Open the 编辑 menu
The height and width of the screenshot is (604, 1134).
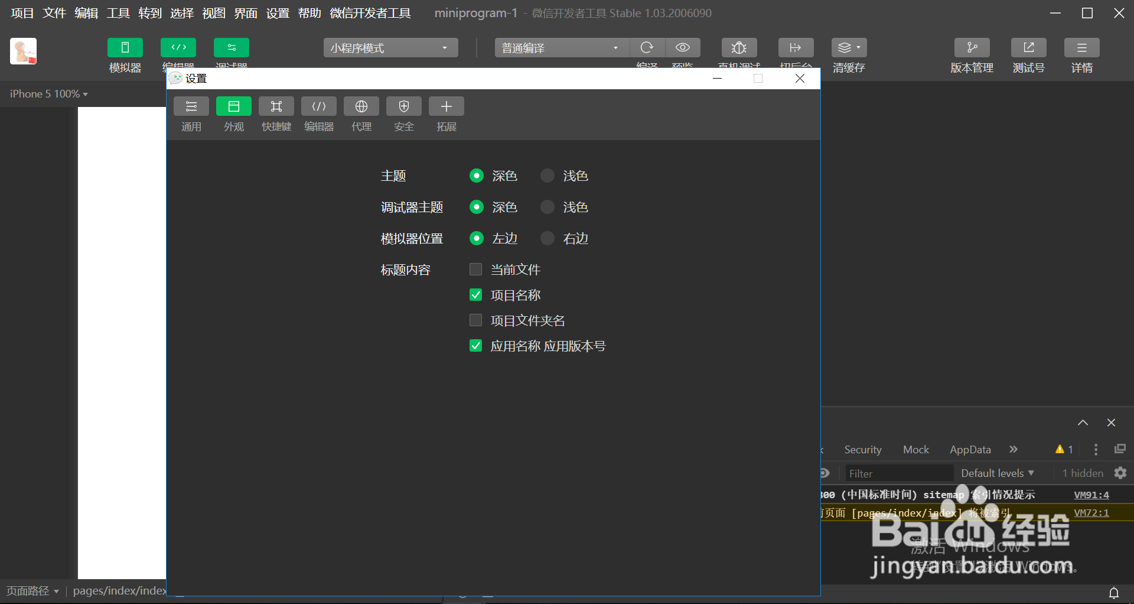pyautogui.click(x=86, y=13)
